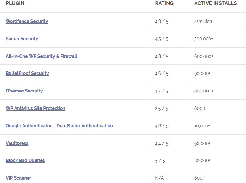
Task: Open All-In-One WP Security & Firewall link
Action: pos(42,56)
